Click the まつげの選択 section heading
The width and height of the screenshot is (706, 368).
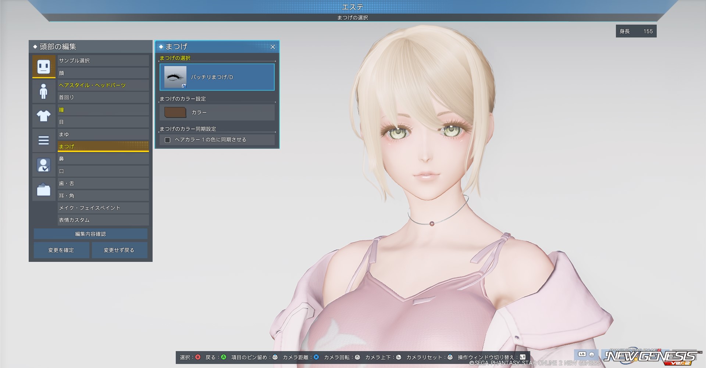click(175, 58)
